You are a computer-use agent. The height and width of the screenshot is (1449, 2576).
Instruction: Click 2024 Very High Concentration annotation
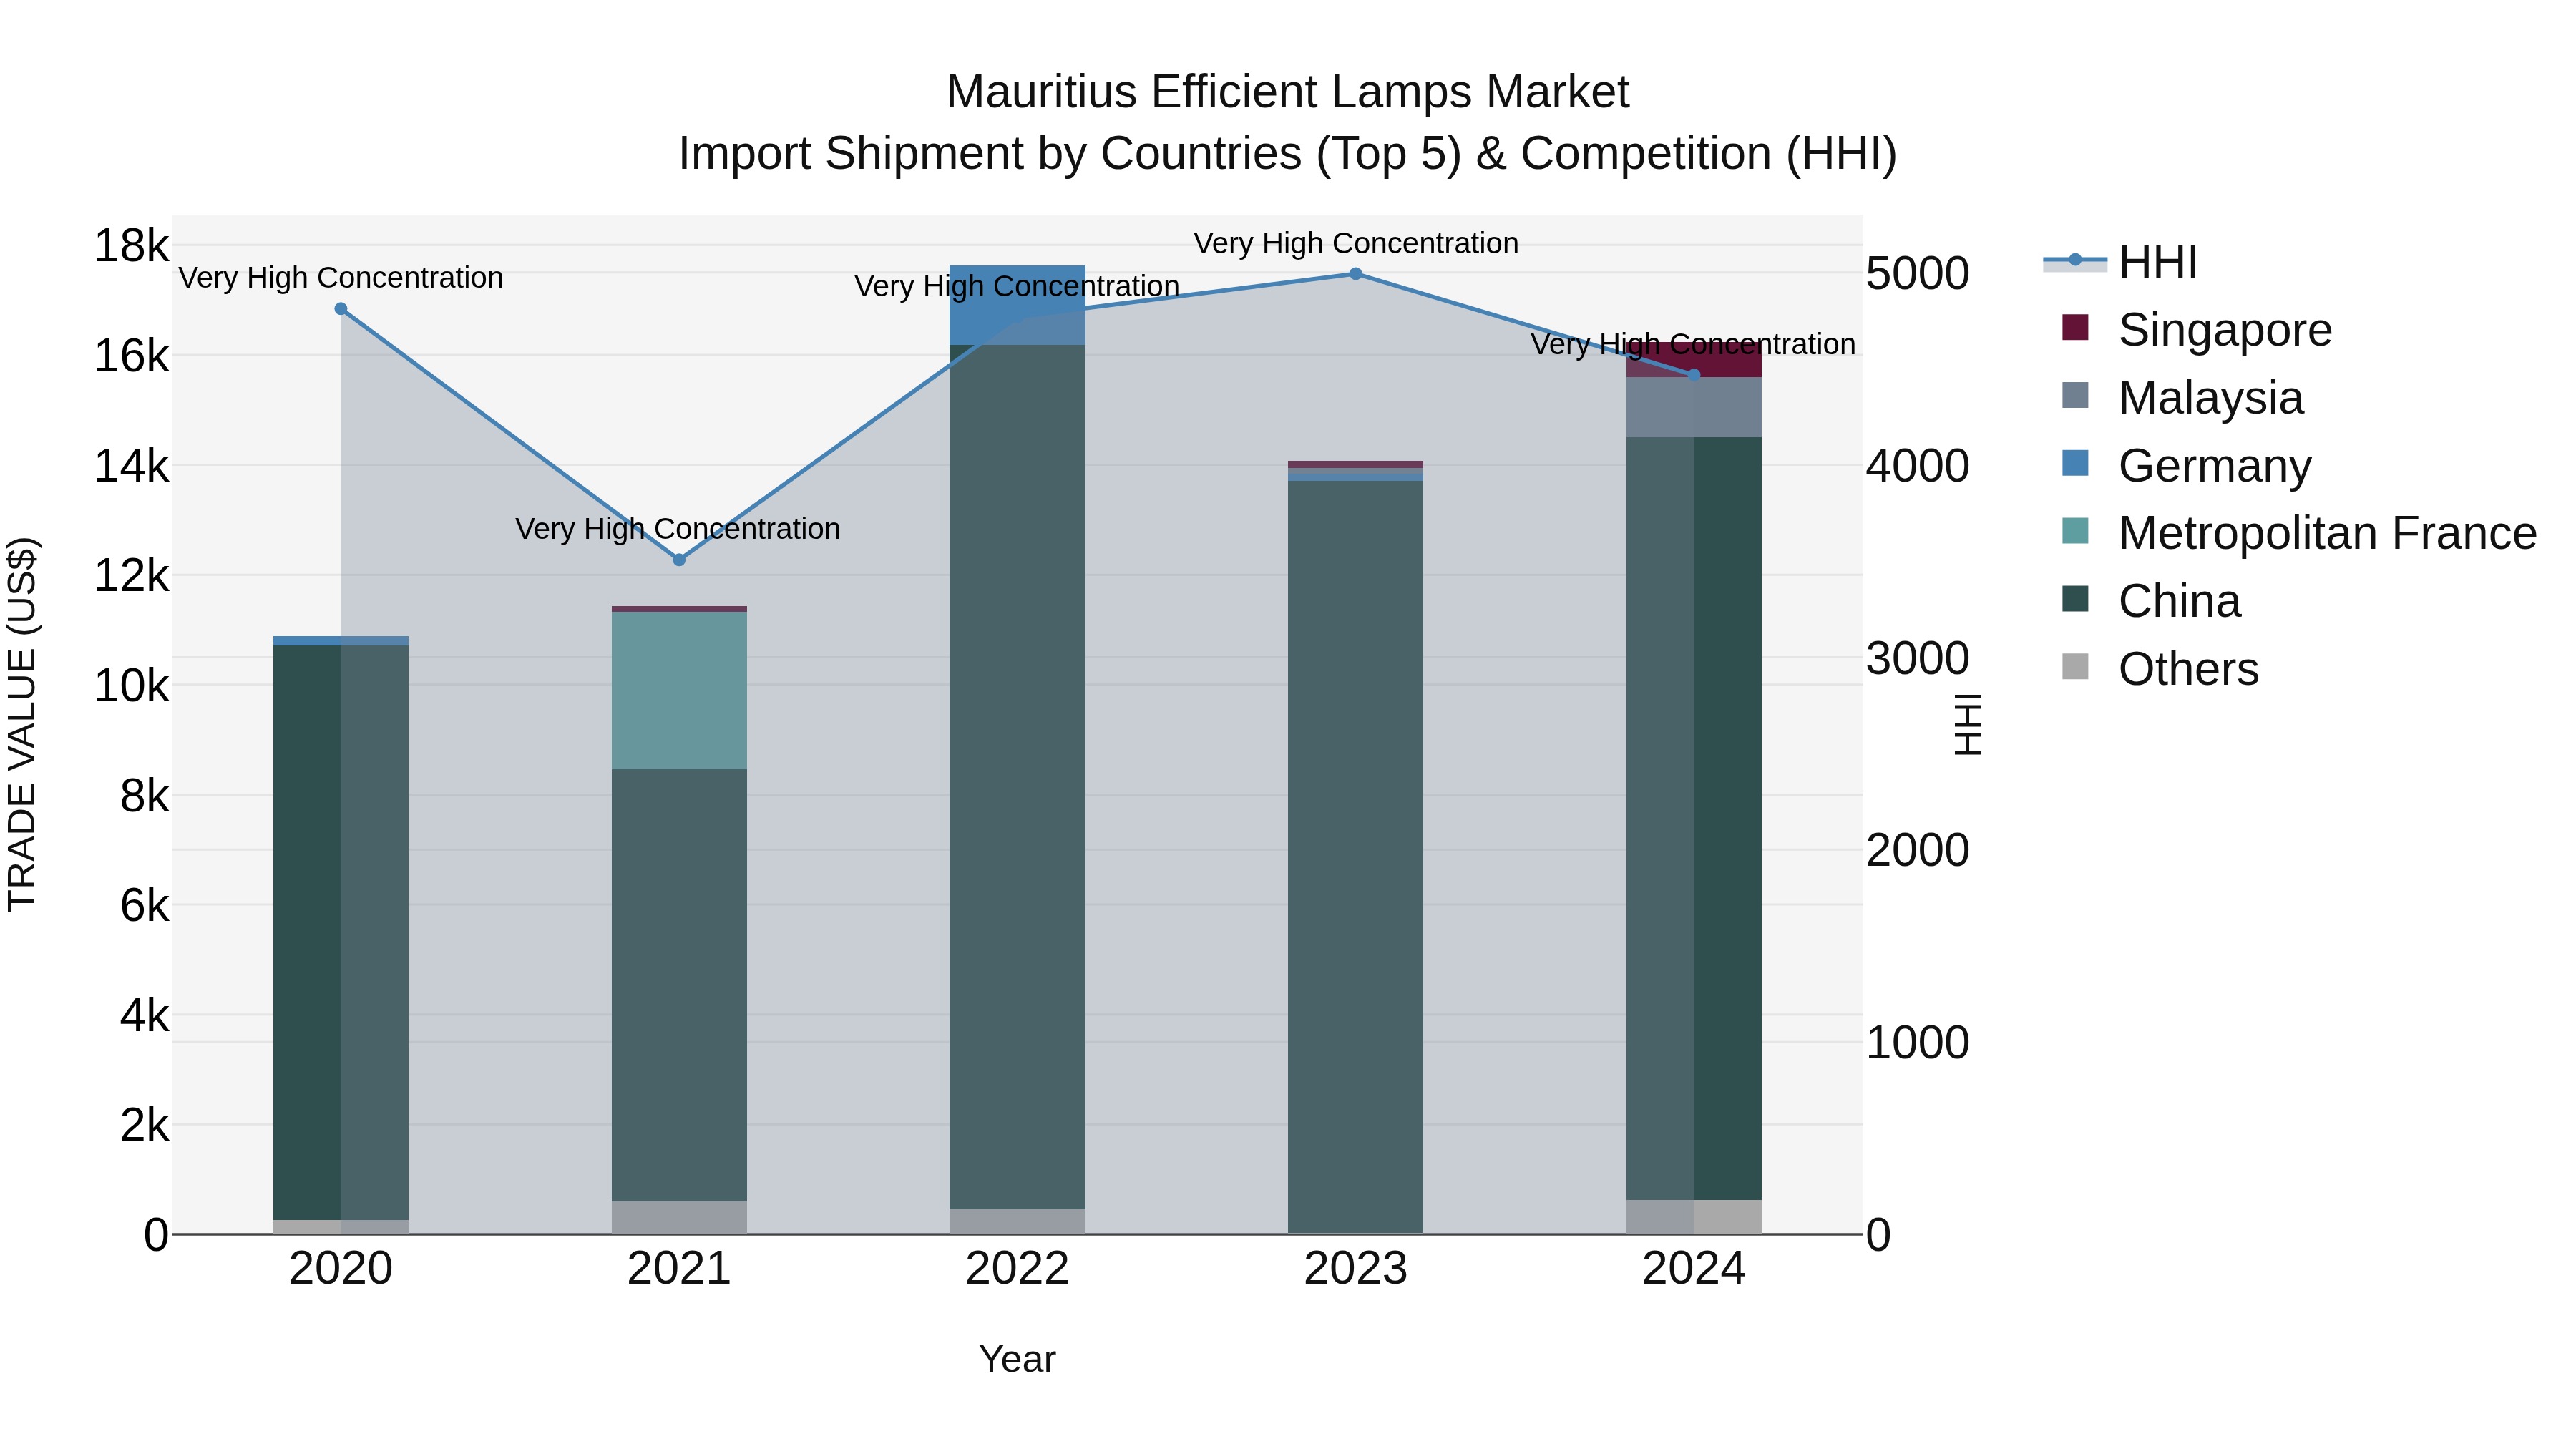tap(1693, 344)
